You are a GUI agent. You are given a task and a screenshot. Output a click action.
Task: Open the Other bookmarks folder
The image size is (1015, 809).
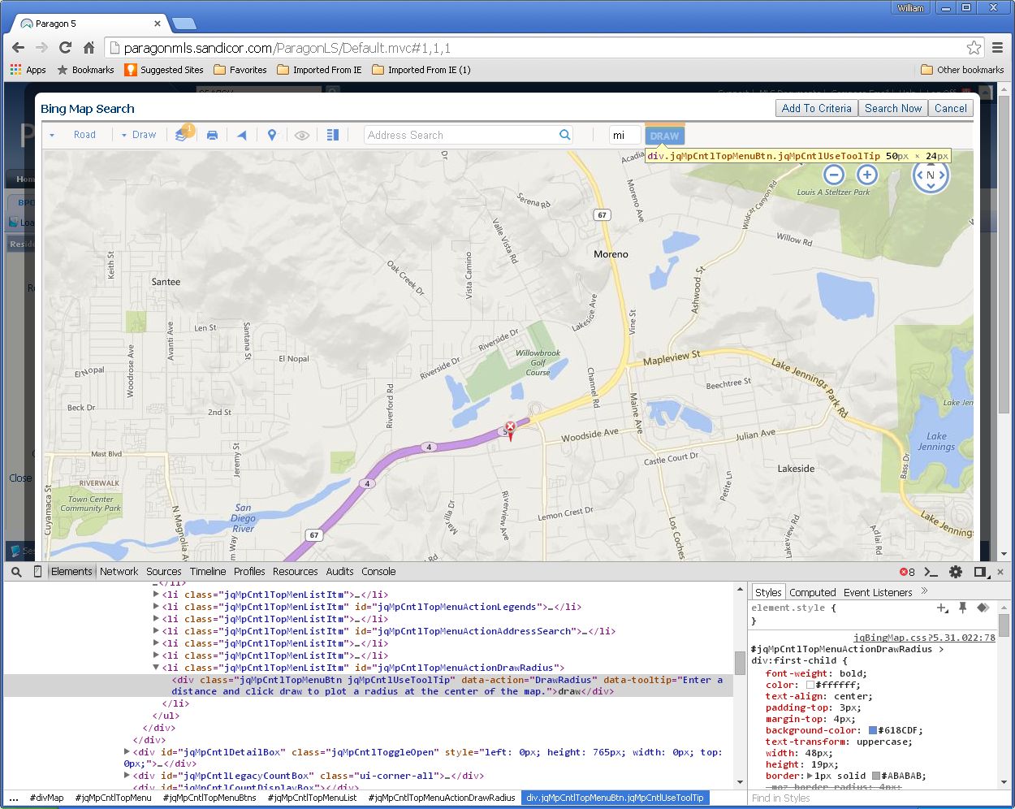(x=962, y=70)
